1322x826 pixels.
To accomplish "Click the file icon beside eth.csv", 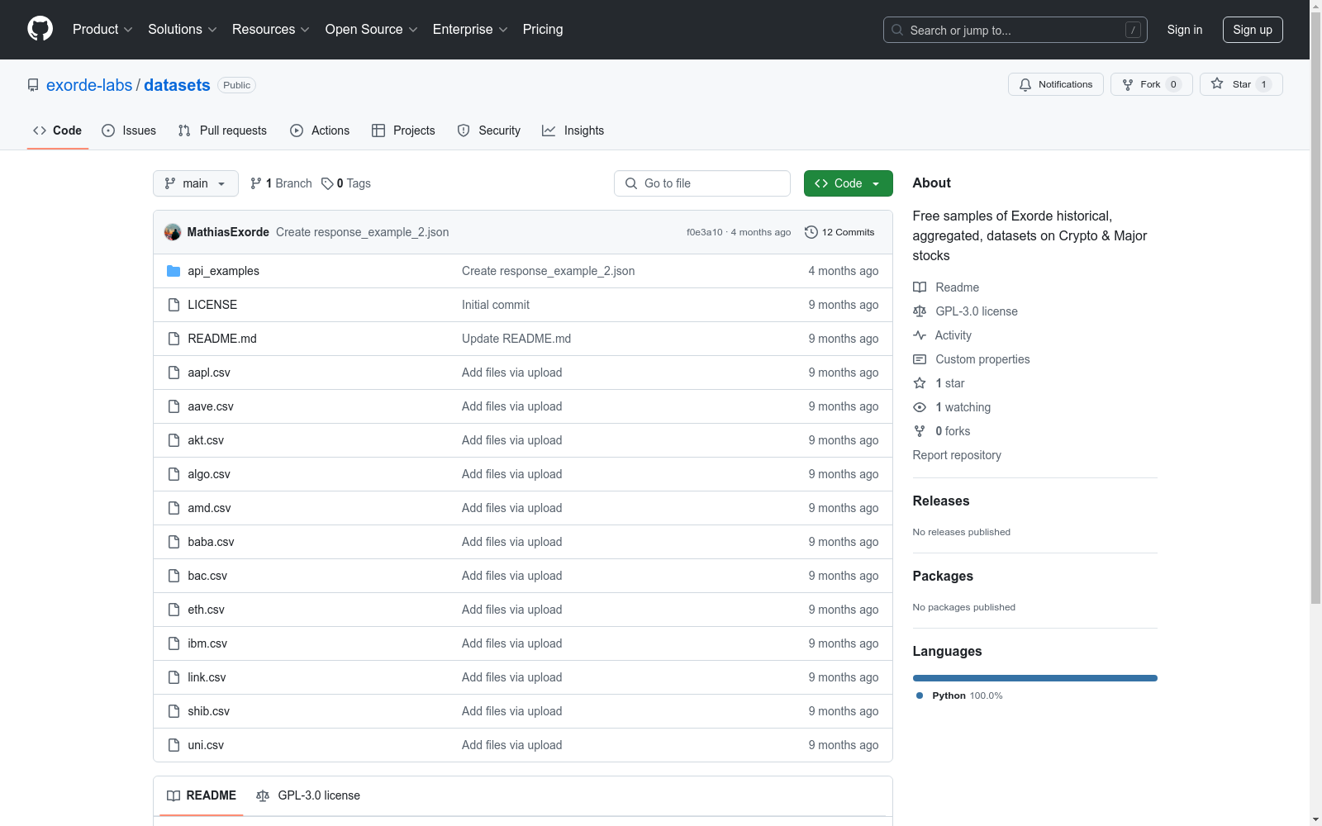I will click(174, 610).
